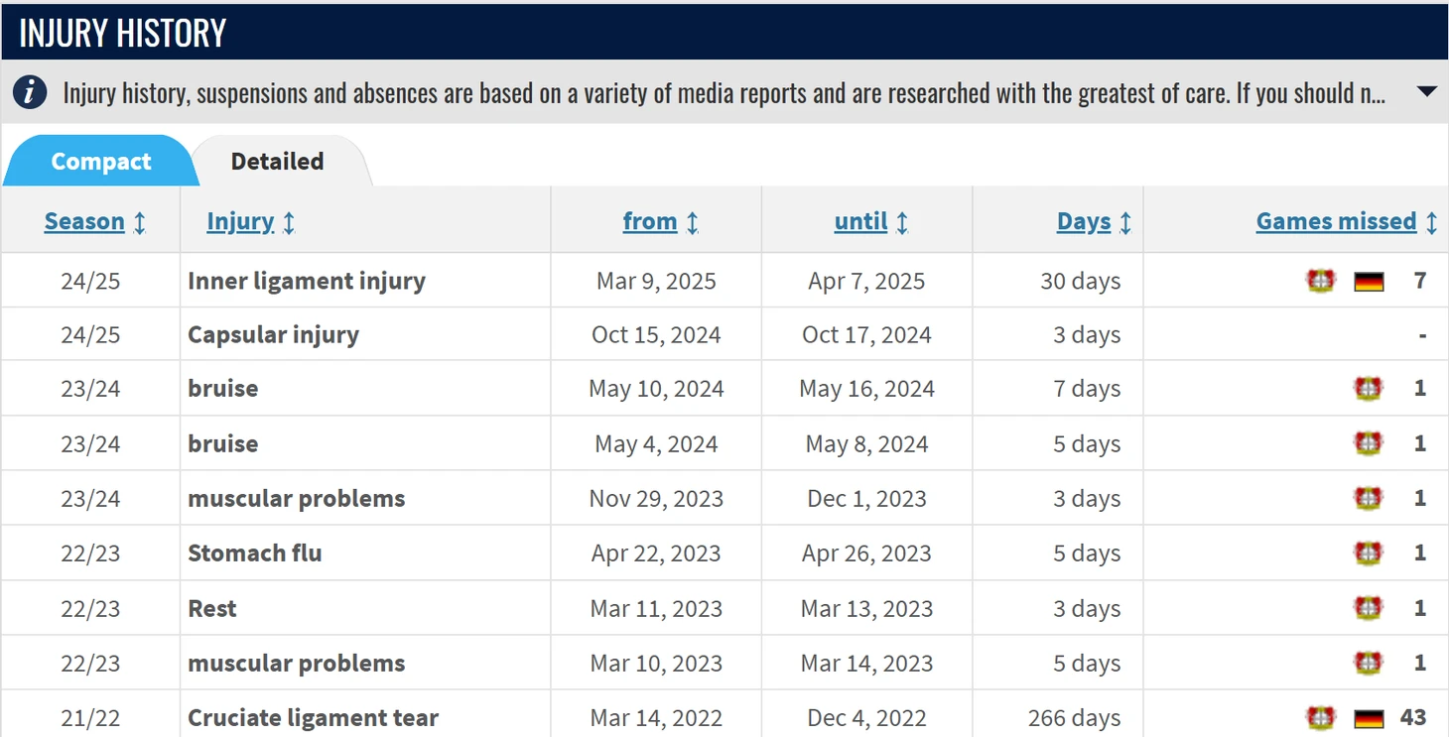1449x737 pixels.
Task: Click club crest in Inner ligament injury row
Action: click(x=1320, y=282)
